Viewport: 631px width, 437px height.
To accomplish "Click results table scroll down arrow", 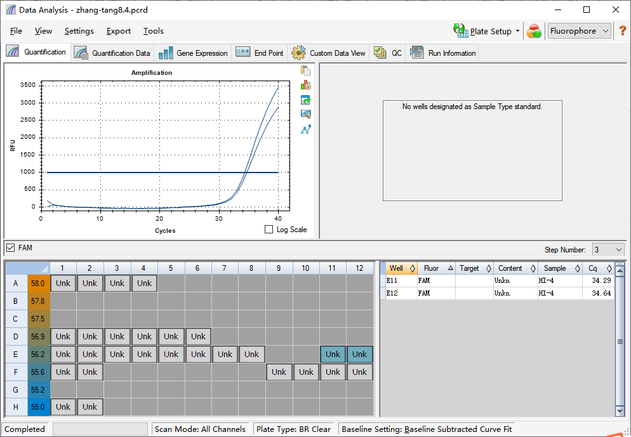I will point(620,411).
